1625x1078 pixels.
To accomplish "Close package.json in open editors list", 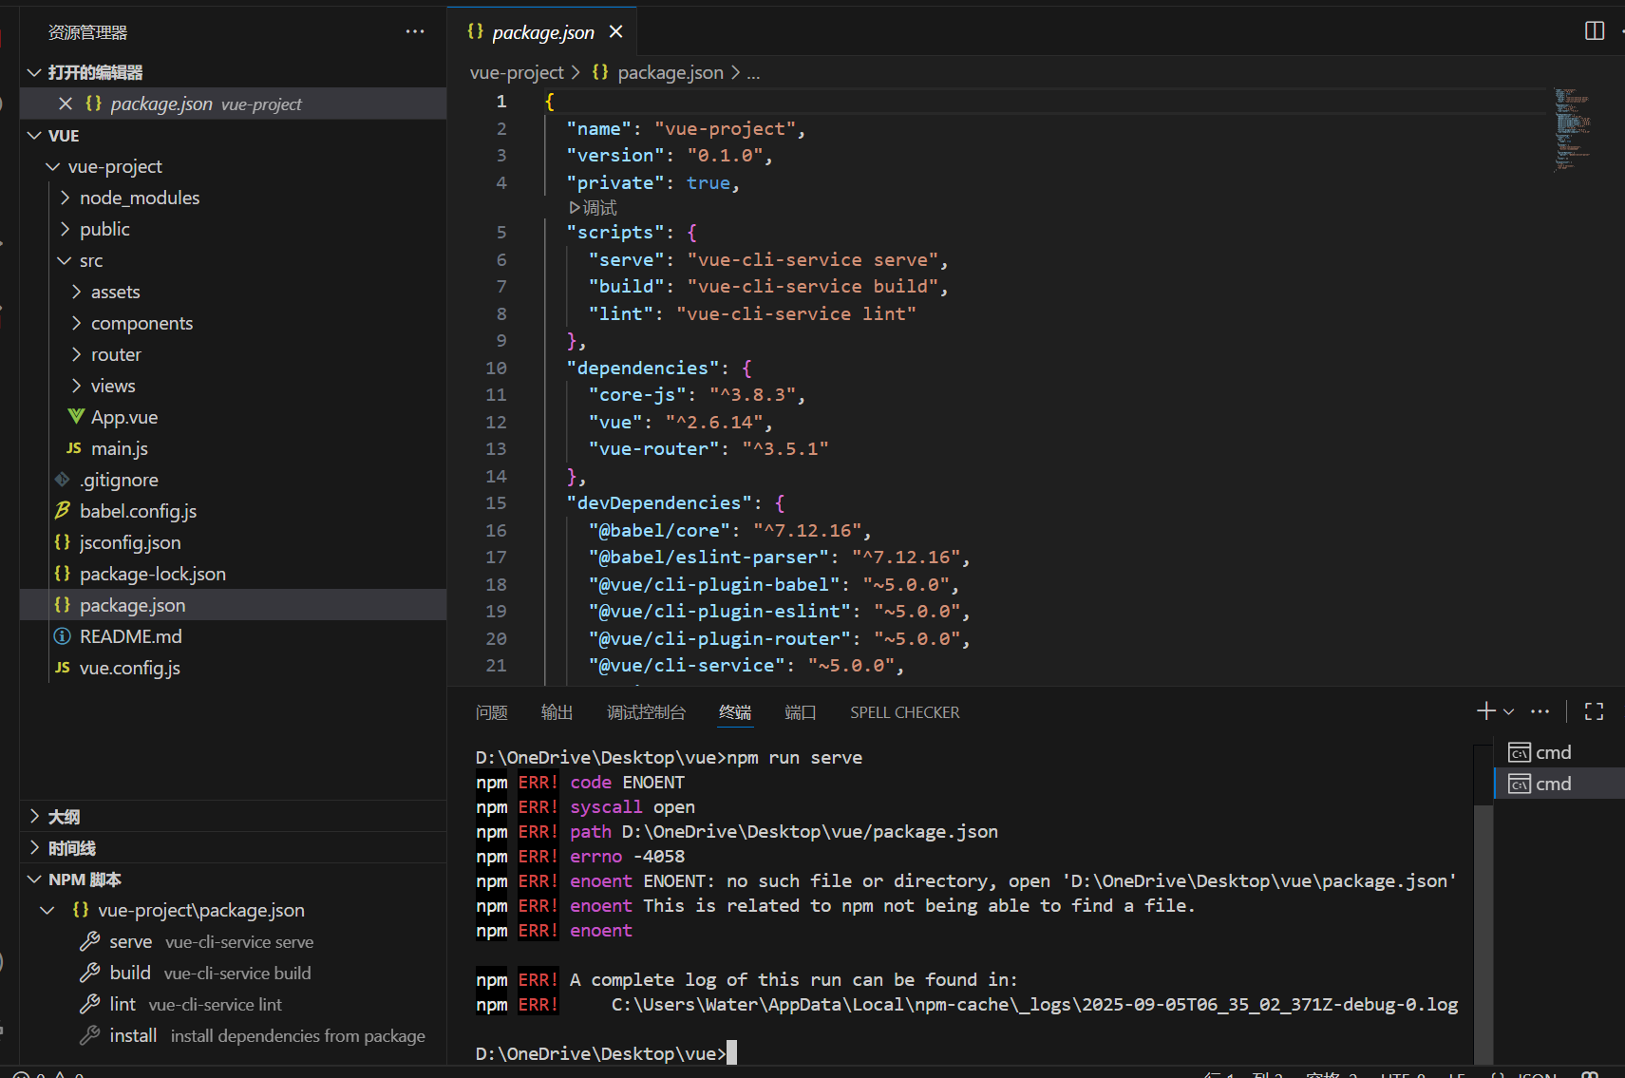I will [66, 104].
